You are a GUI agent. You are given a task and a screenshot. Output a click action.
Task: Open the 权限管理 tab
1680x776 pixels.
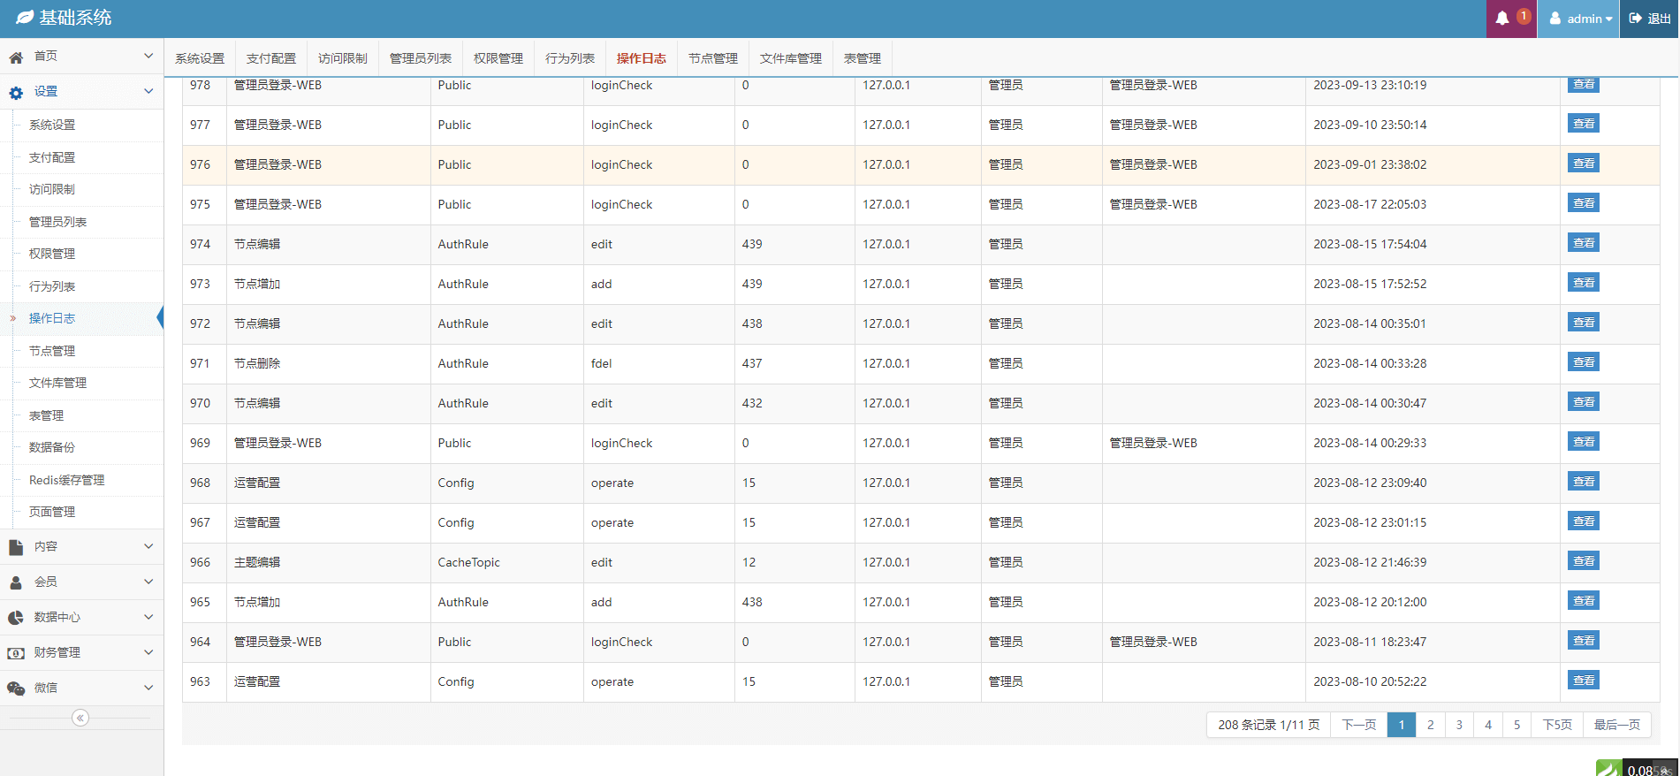click(498, 58)
